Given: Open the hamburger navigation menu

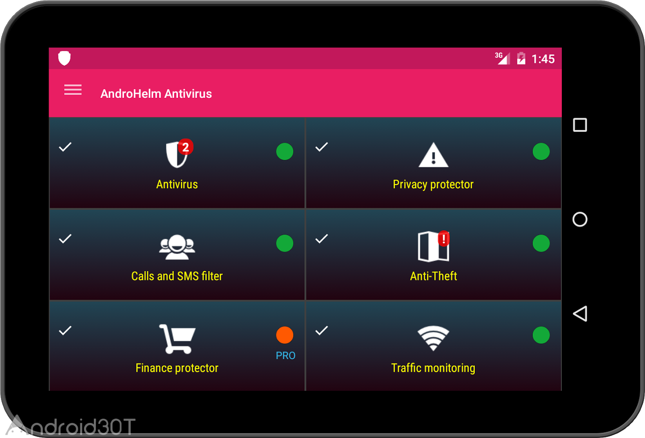Looking at the screenshot, I should [73, 90].
